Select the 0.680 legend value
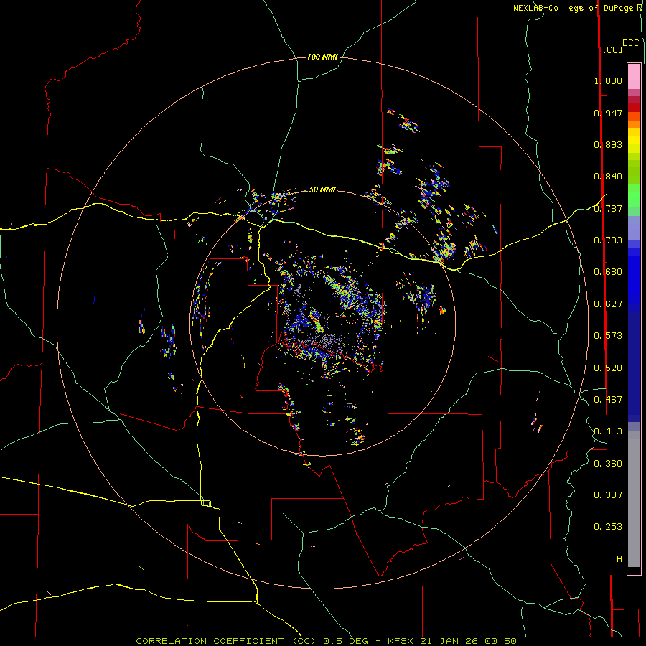646x646 pixels. pos(608,272)
